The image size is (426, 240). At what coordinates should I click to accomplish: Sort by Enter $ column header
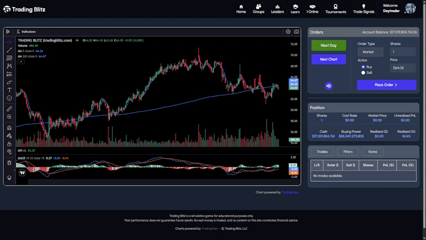click(333, 165)
